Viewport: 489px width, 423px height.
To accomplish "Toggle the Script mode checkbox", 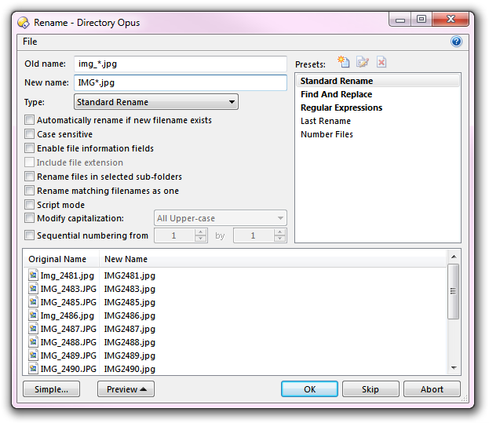I will coord(30,205).
